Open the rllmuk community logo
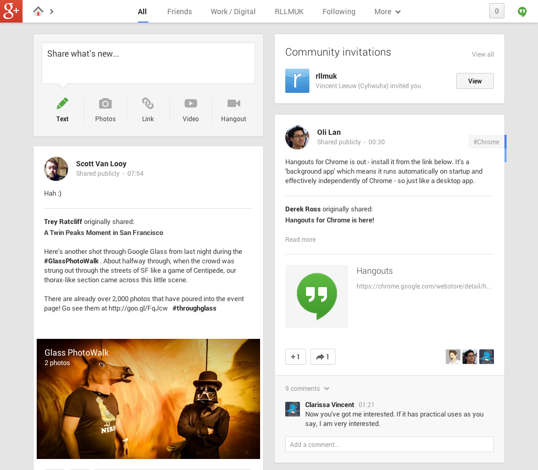The height and width of the screenshot is (470, 538). [x=297, y=81]
